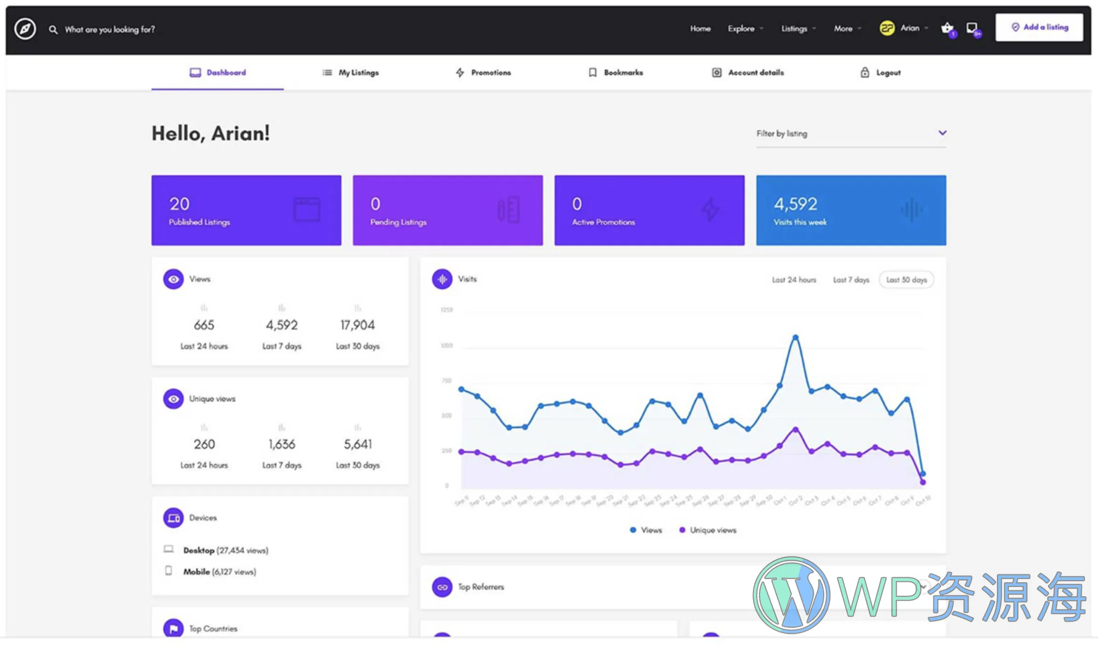Click the search input field

pyautogui.click(x=110, y=29)
